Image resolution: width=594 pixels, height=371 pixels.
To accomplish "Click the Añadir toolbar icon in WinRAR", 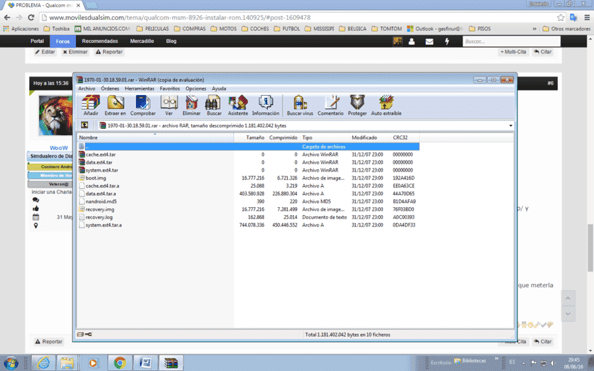I will point(90,106).
